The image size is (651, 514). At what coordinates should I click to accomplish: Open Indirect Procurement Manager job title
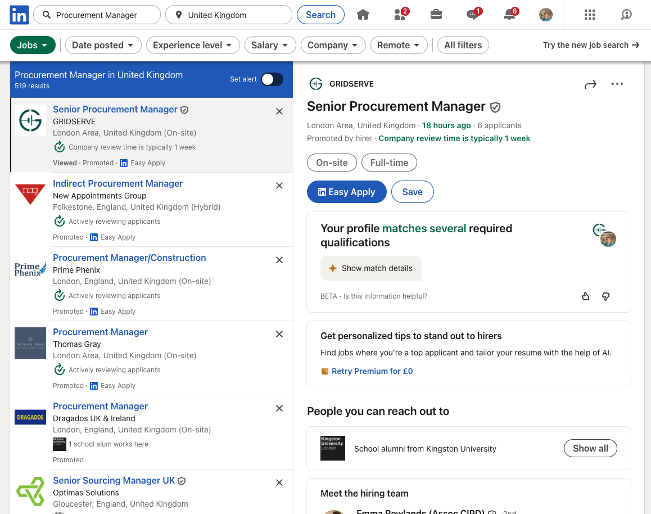[x=117, y=183]
